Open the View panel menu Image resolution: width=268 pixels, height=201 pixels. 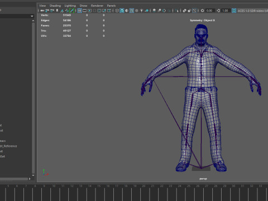(x=42, y=6)
